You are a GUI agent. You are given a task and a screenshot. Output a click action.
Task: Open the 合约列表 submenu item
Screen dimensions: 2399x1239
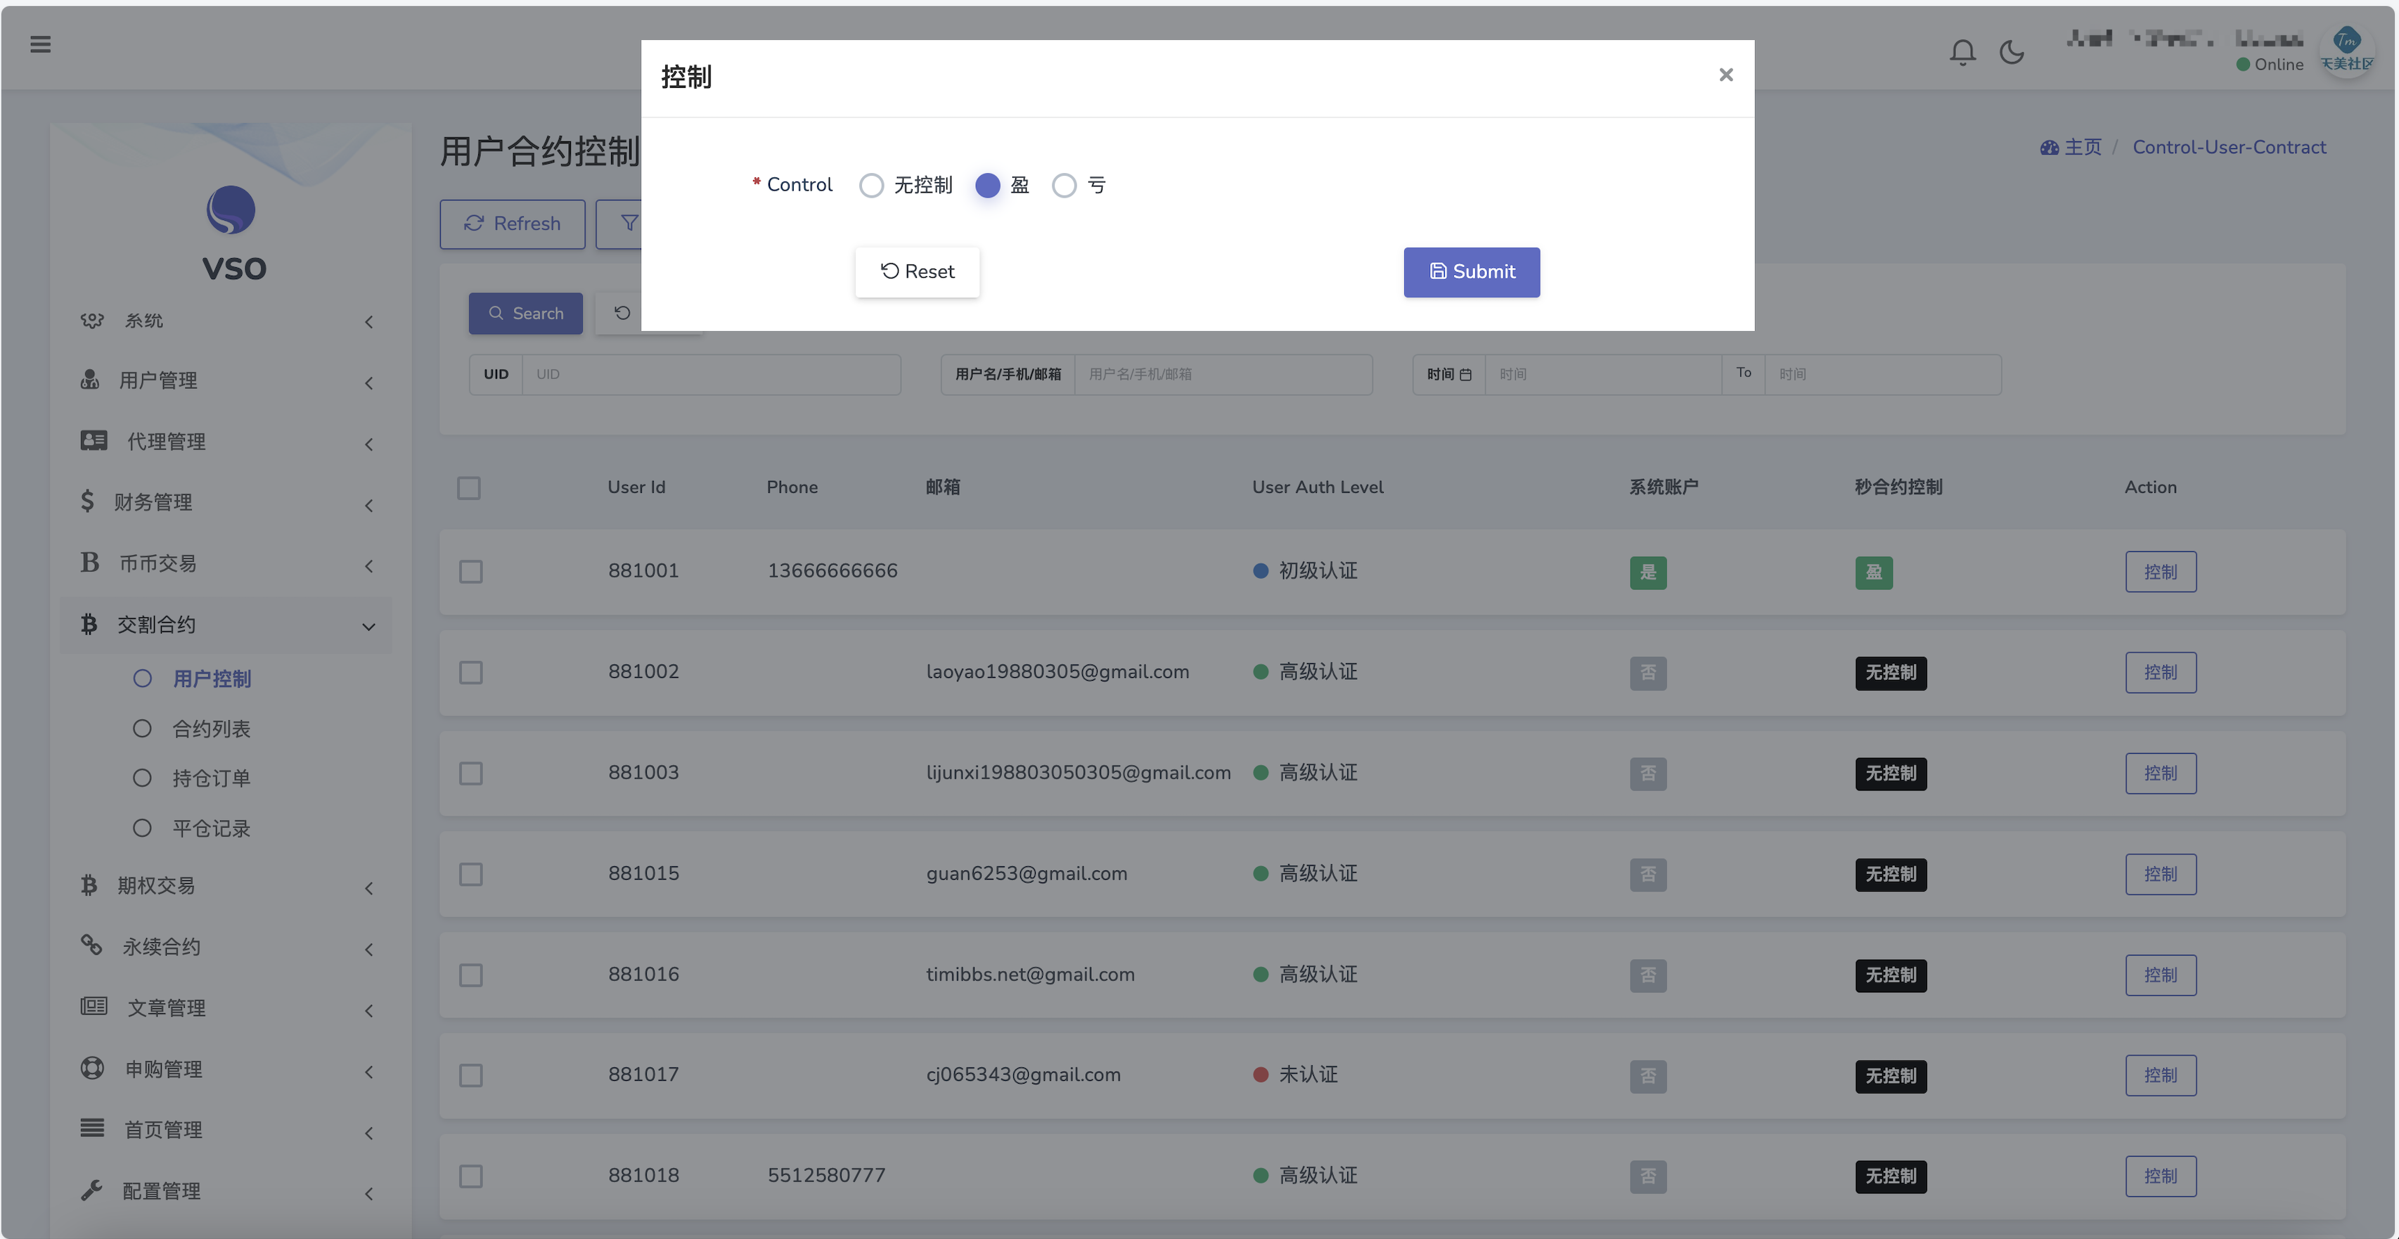(210, 728)
